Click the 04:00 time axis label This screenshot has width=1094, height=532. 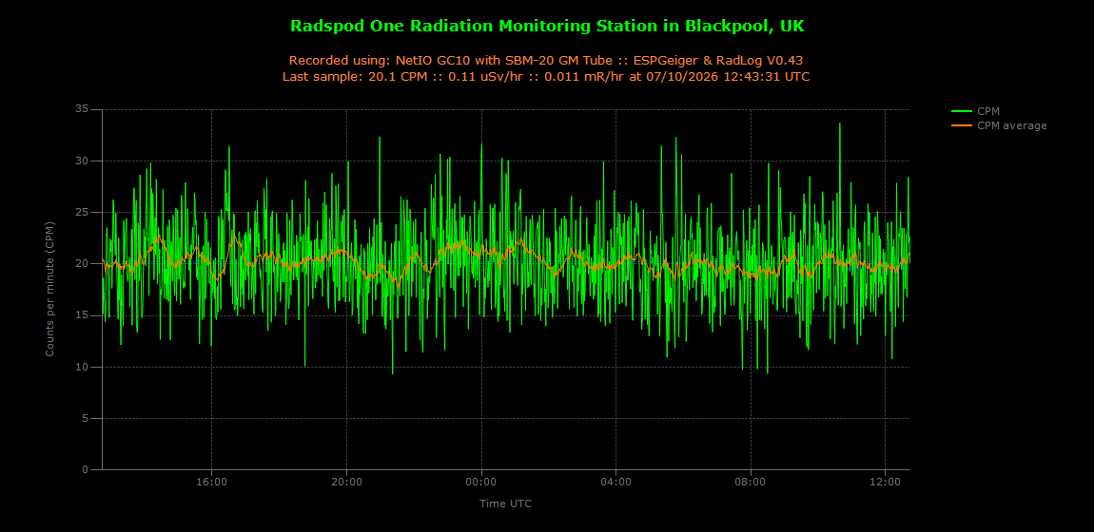tap(615, 482)
